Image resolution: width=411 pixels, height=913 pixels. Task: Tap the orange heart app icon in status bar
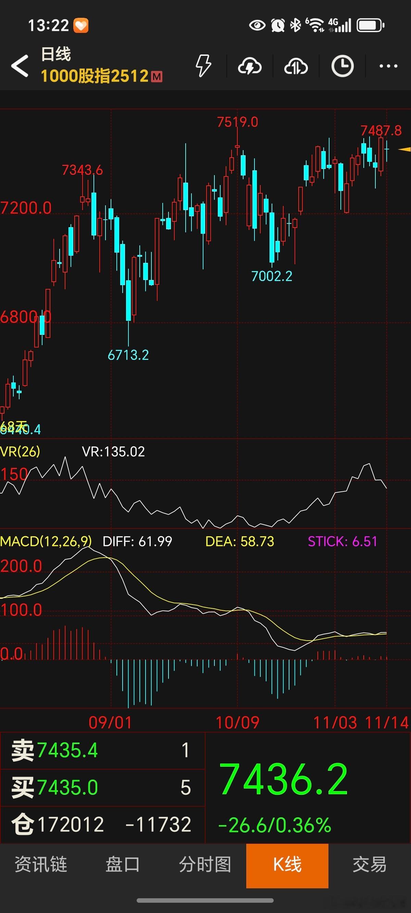(x=81, y=25)
